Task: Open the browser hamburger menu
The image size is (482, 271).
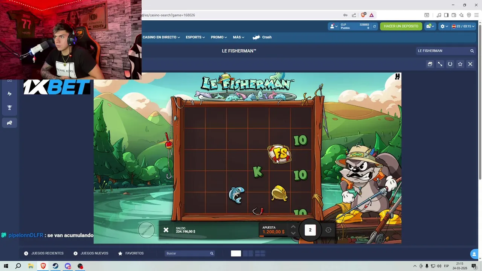Action: coord(476,15)
